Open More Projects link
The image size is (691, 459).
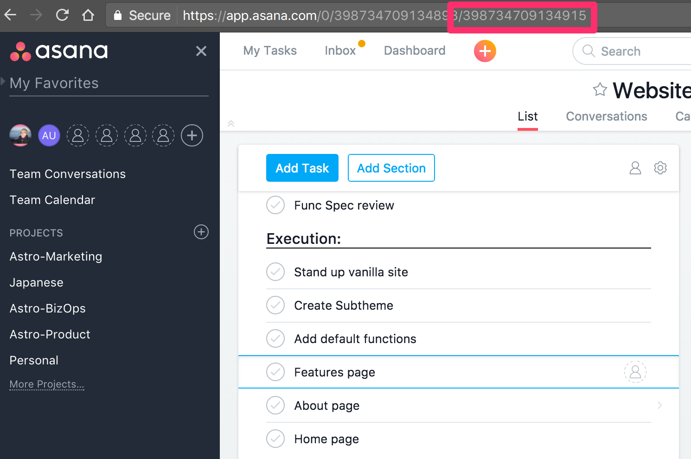click(x=46, y=384)
